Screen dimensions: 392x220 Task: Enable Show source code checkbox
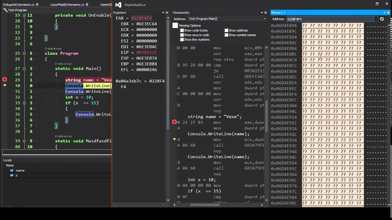point(182,35)
